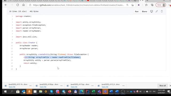Open IntelliJ IDEA from taskbar
Image resolution: width=171 pixels, height=96 pixels.
(87, 91)
